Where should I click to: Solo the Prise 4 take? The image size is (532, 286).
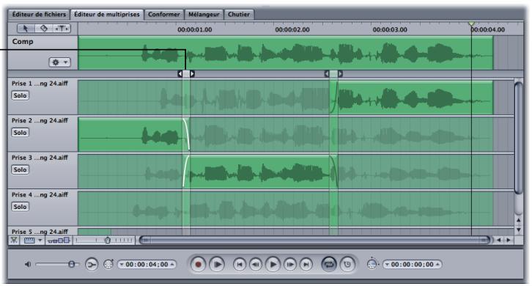click(x=20, y=207)
